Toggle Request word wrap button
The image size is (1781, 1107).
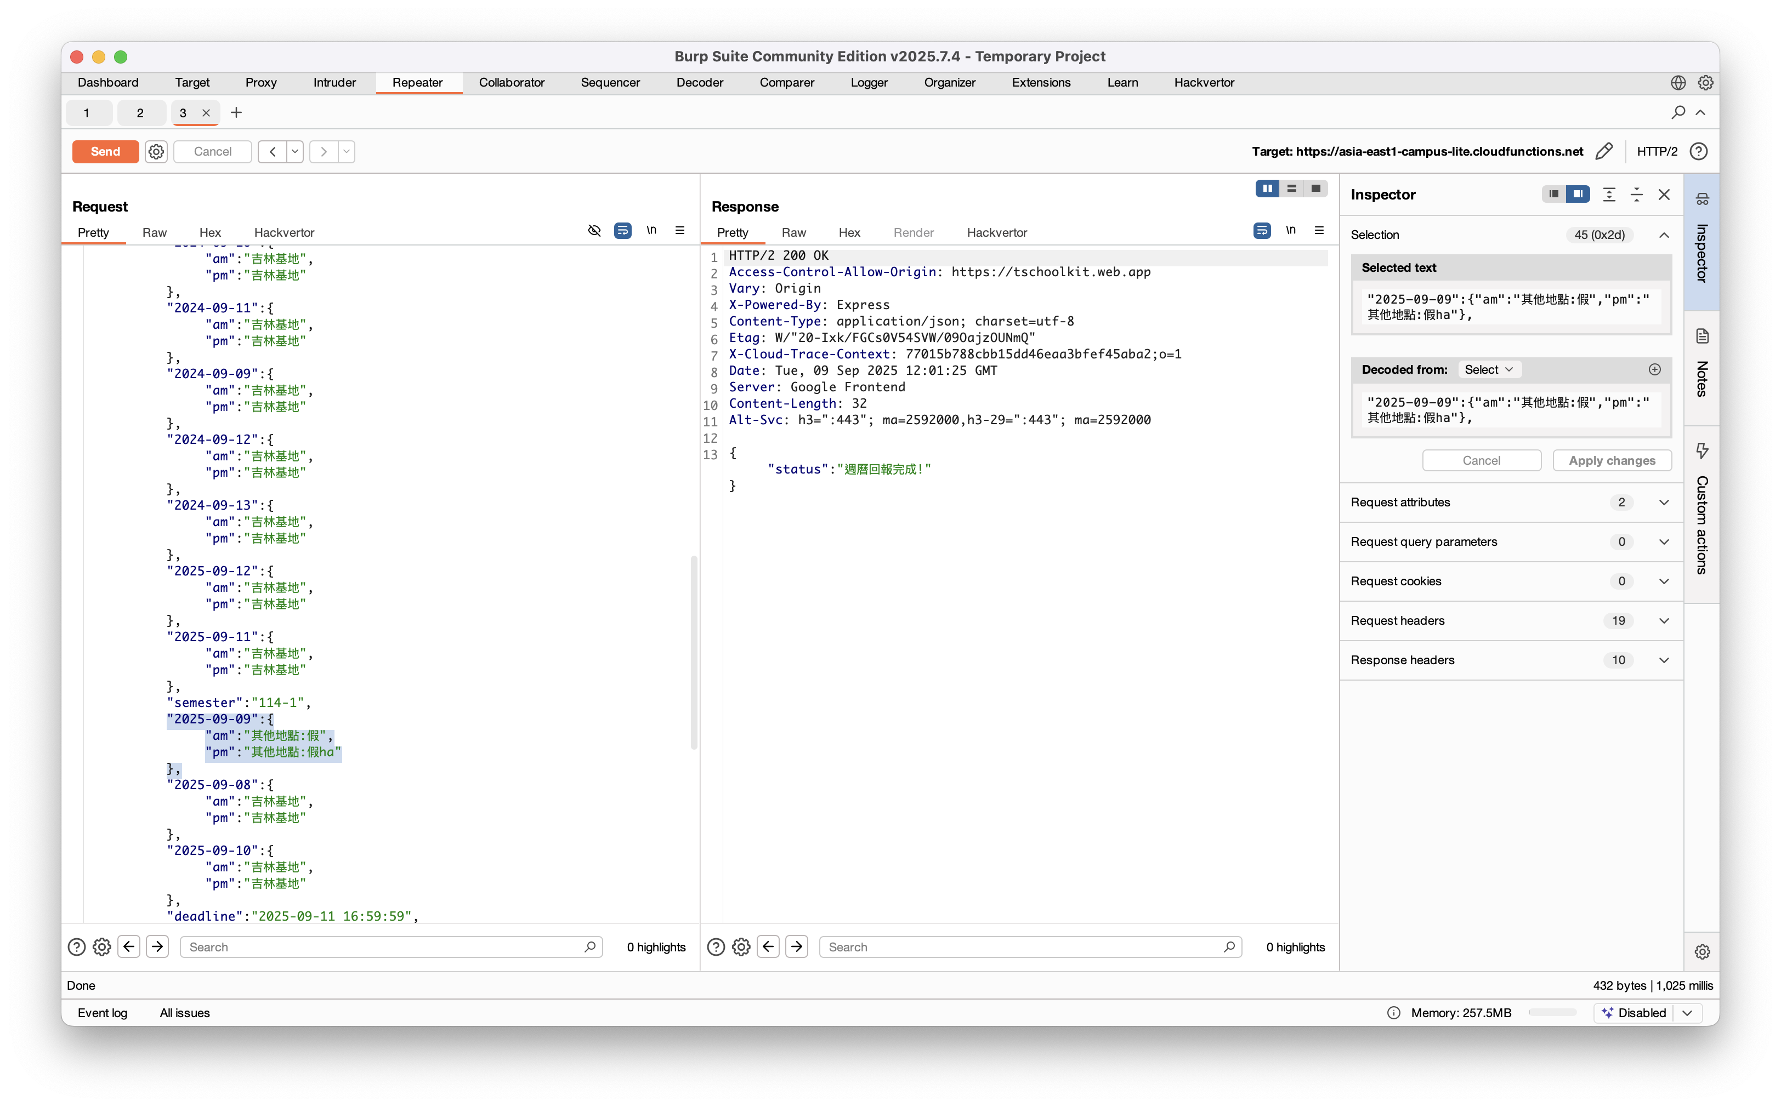(x=623, y=231)
